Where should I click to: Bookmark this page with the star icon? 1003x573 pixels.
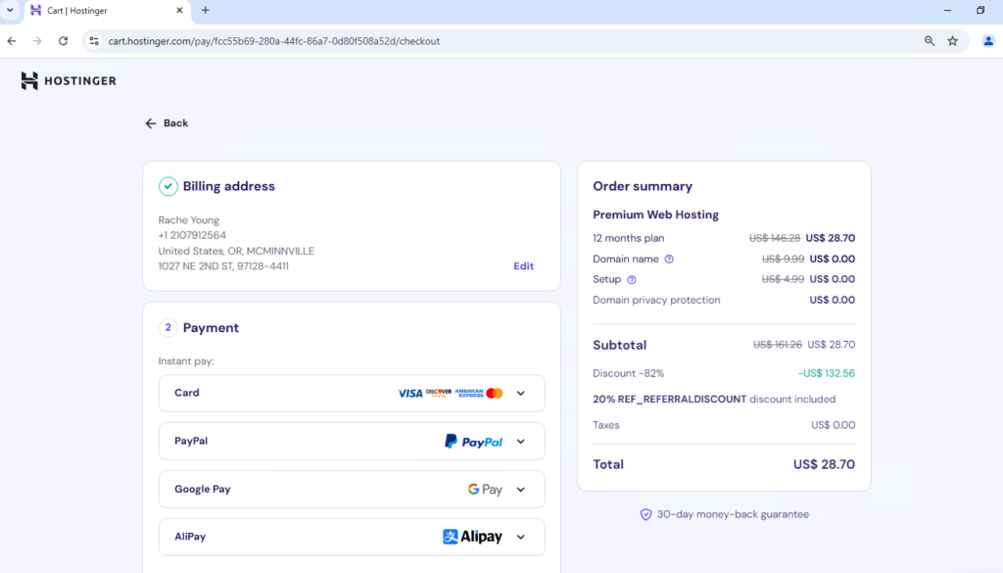pos(952,41)
